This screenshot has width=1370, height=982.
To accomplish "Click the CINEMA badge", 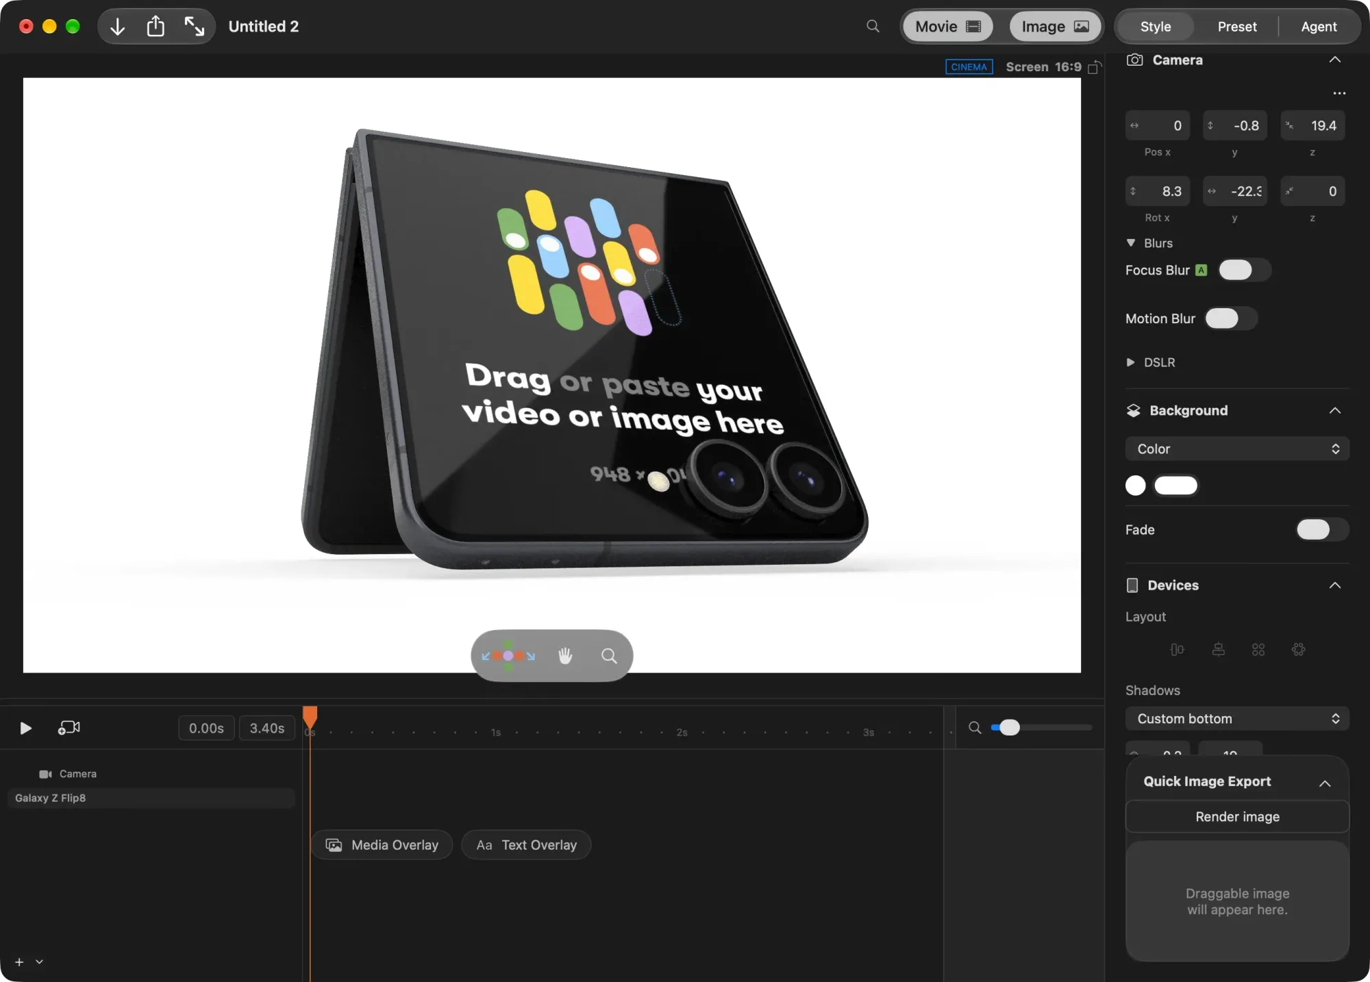I will click(x=969, y=67).
